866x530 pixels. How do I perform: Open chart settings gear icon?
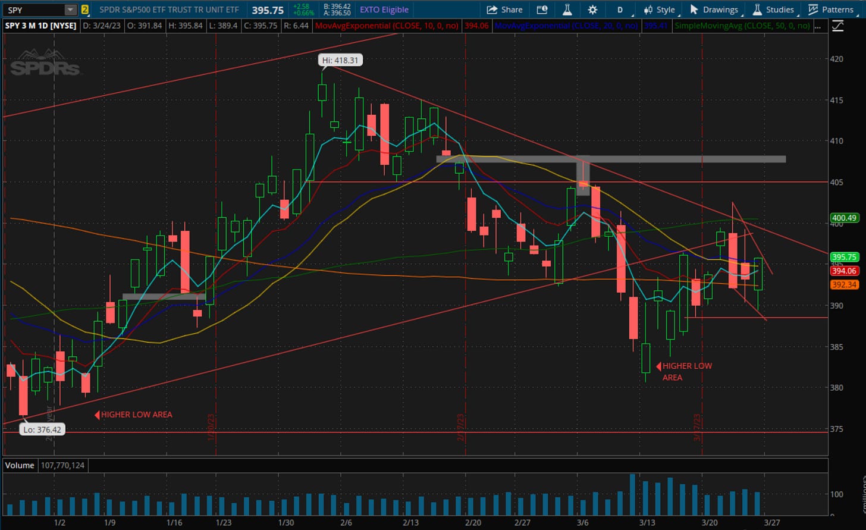pos(592,10)
